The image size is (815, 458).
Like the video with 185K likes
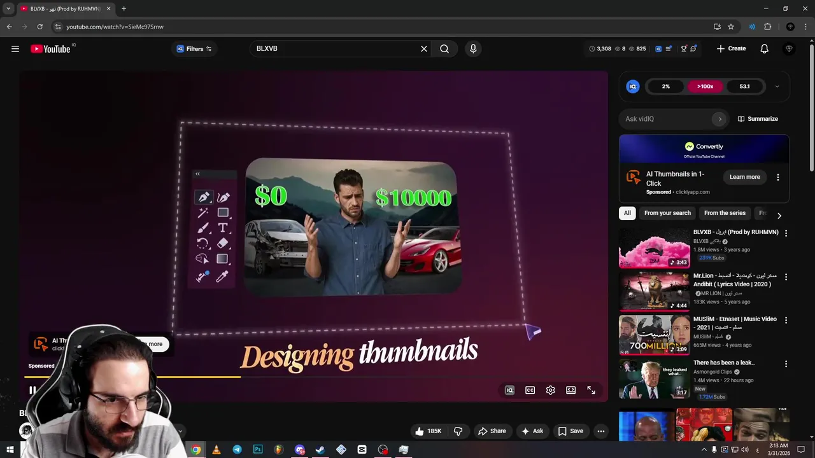(428, 431)
